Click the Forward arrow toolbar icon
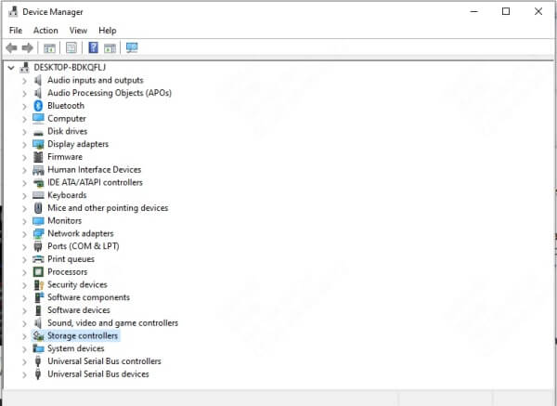This screenshot has height=406, width=557. coord(27,47)
